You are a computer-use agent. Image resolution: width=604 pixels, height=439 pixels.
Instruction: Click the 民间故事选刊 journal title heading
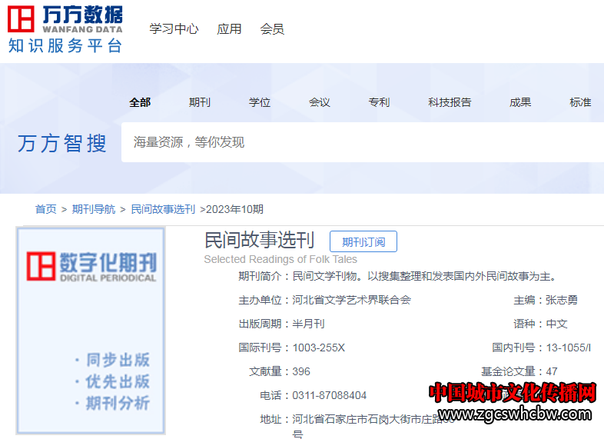click(260, 240)
